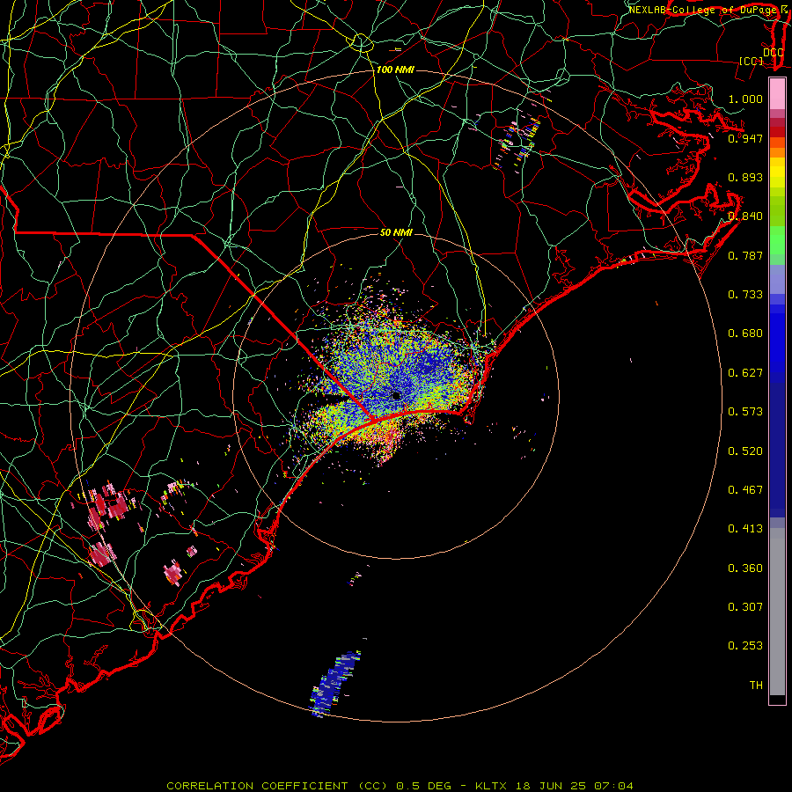Viewport: 792px width, 792px height.
Task: Click the Correlation Coefficient KLTX caption text
Action: [x=400, y=786]
